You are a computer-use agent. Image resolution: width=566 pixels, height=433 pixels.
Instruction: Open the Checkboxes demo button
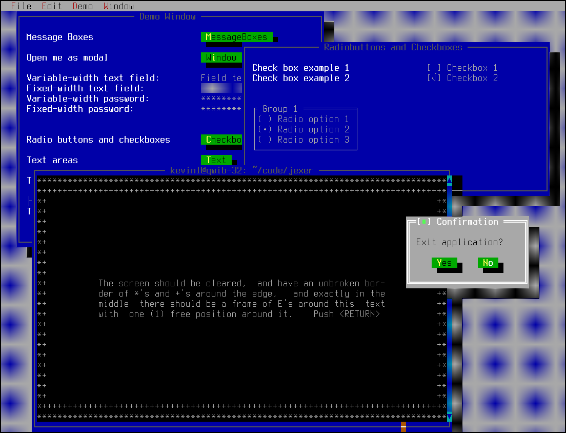[x=221, y=140]
